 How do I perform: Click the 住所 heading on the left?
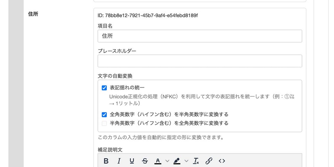33,14
